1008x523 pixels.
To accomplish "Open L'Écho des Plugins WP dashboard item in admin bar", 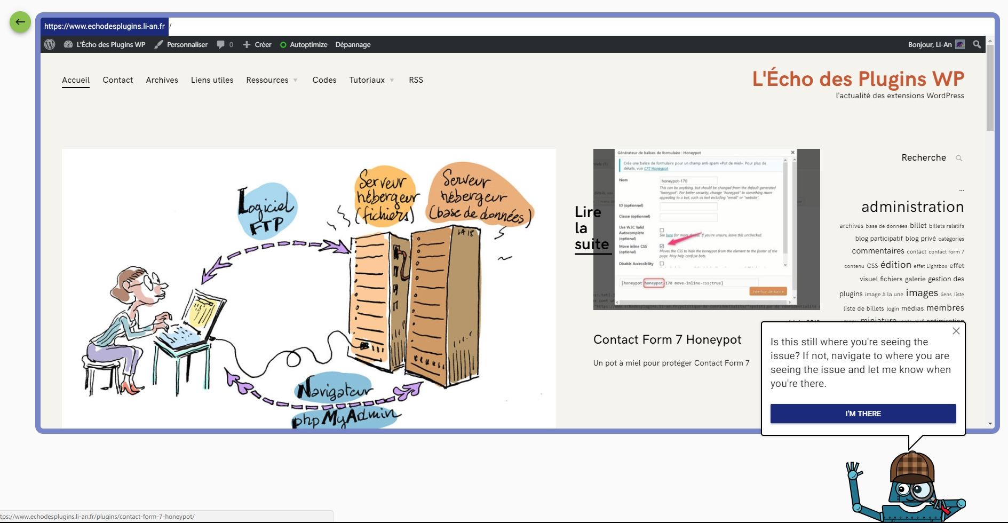I will (105, 44).
